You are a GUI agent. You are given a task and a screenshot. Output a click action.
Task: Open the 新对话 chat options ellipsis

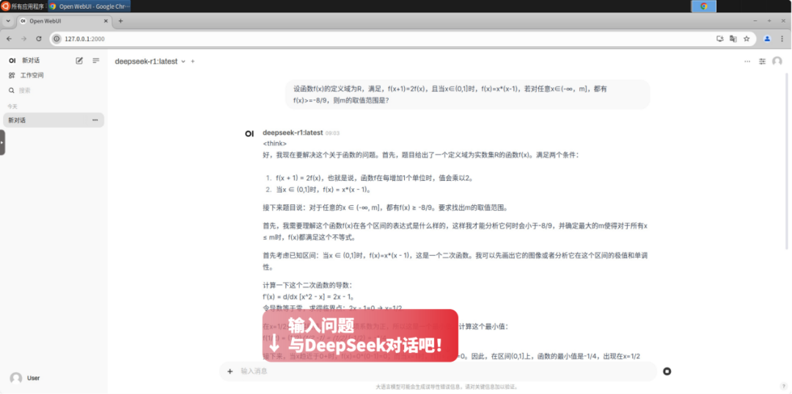click(x=95, y=120)
